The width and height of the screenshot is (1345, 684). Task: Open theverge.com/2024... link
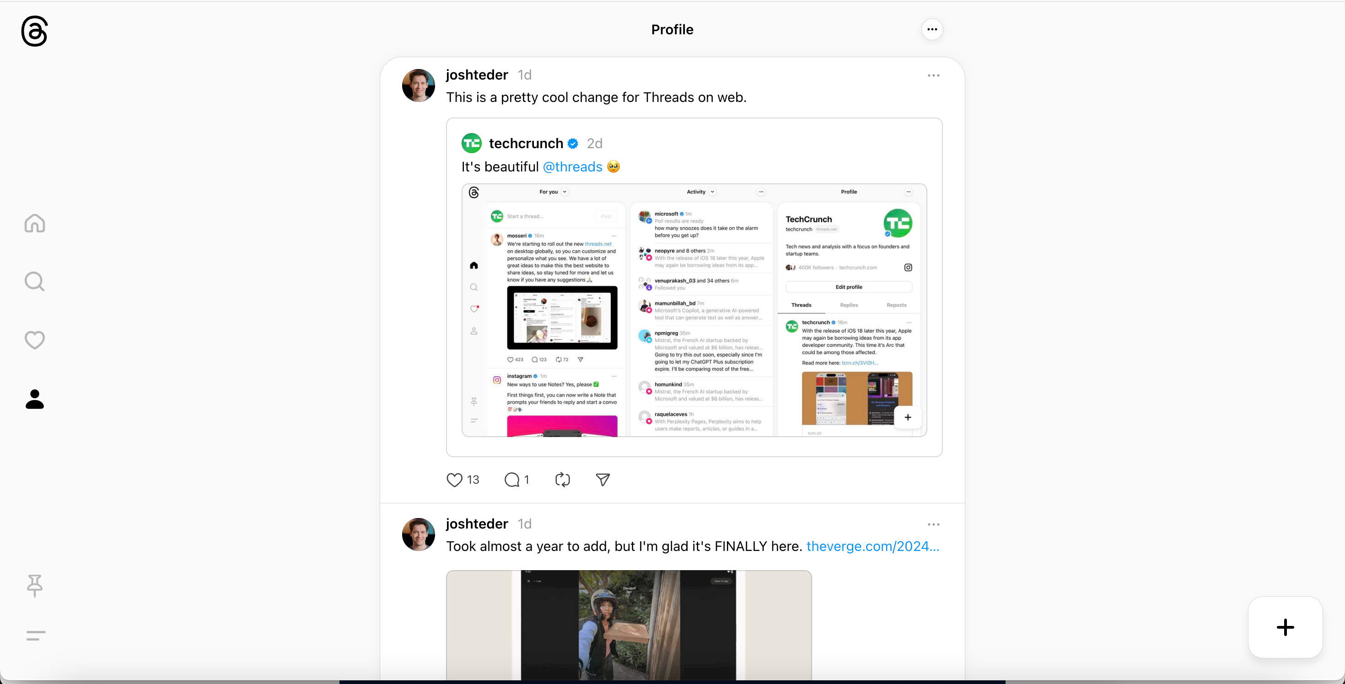(873, 546)
